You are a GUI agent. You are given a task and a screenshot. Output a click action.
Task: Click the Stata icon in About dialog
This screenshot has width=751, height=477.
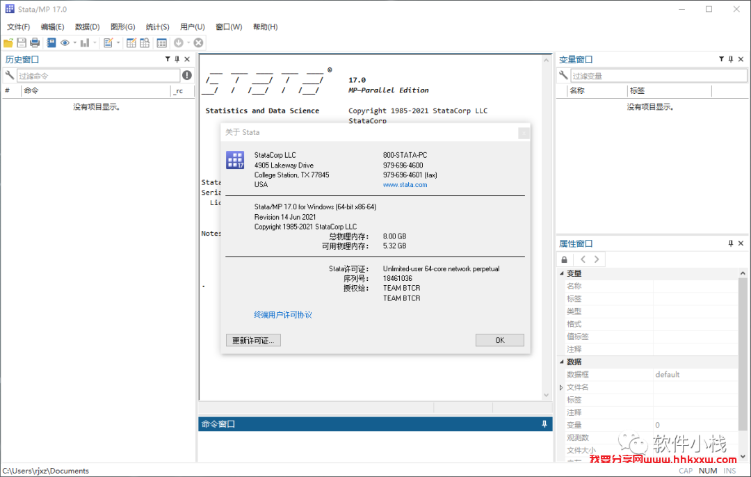pos(235,160)
